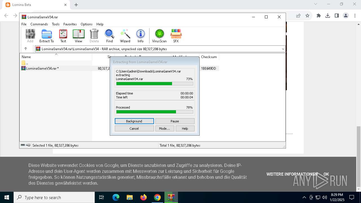The width and height of the screenshot is (361, 203).
Task: Send extraction to Background
Action: tap(134, 121)
